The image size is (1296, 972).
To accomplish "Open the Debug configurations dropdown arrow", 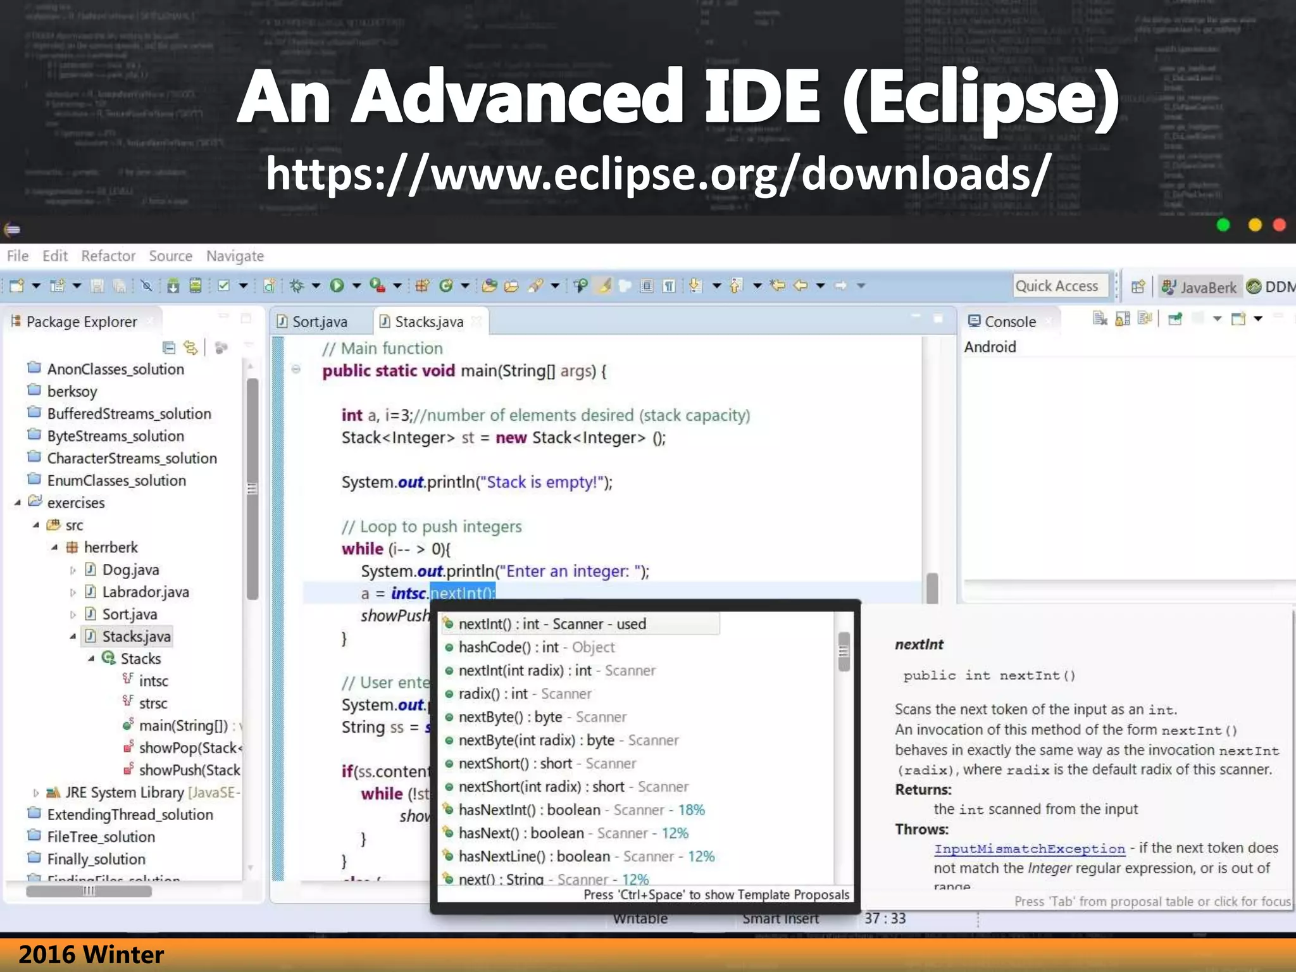I will click(316, 286).
